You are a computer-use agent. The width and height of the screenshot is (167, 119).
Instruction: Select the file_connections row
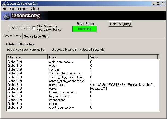[83, 96]
